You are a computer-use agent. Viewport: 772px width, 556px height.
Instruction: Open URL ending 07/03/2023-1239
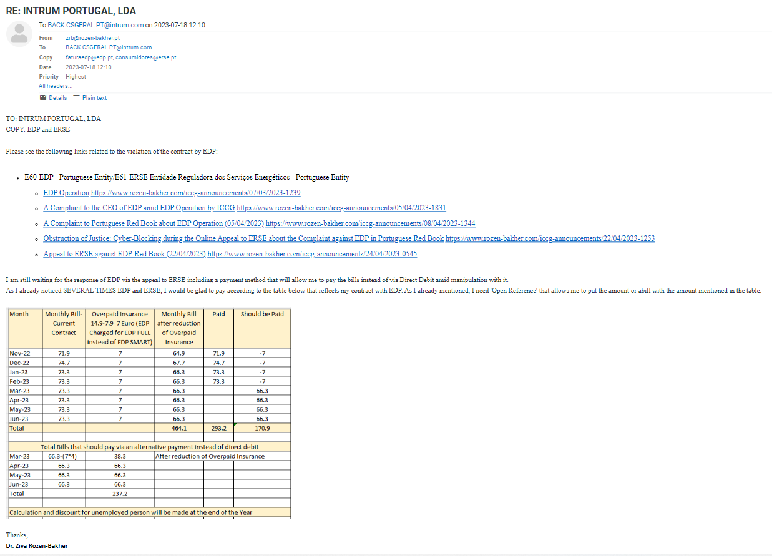coord(196,193)
